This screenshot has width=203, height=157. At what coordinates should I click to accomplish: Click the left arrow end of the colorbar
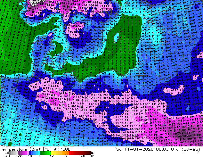tap(7, 153)
